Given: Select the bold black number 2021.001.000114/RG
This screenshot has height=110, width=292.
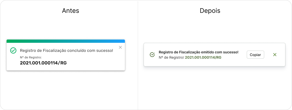Looking at the screenshot, I should click(43, 63).
